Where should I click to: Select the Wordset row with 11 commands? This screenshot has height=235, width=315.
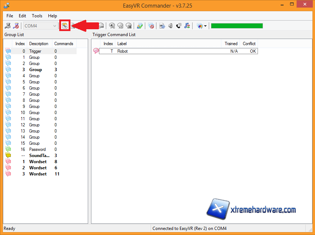click(x=38, y=174)
